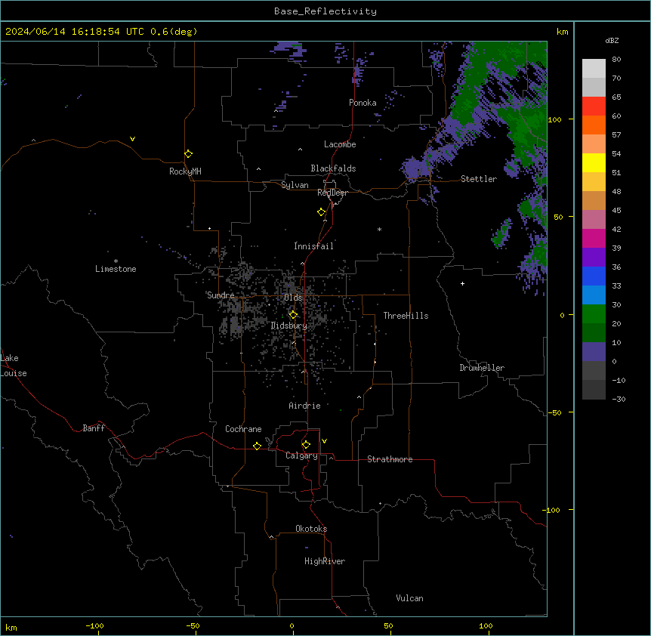Click the yellow diamond marker above Calgary

(x=306, y=445)
